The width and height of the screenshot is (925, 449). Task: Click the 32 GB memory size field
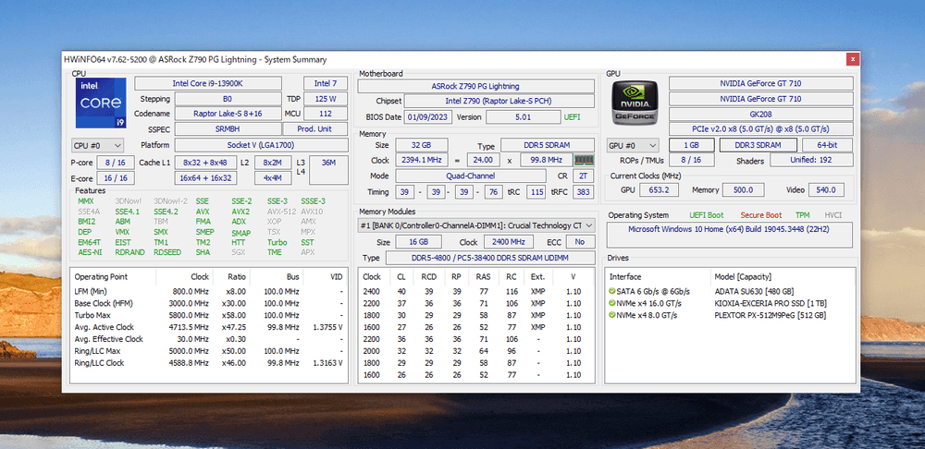click(x=421, y=145)
